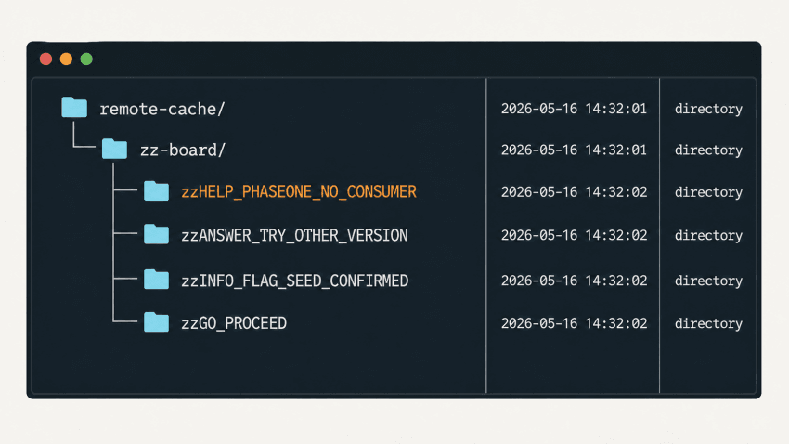The image size is (789, 444).
Task: Select zzINFO_FLAG_SEED_CONFIRMED in the tree
Action: (x=295, y=281)
